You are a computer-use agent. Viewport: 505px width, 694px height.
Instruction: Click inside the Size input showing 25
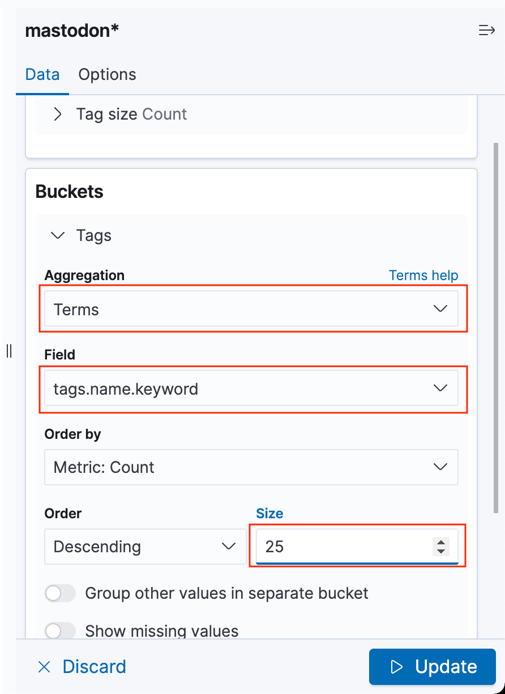pyautogui.click(x=340, y=546)
